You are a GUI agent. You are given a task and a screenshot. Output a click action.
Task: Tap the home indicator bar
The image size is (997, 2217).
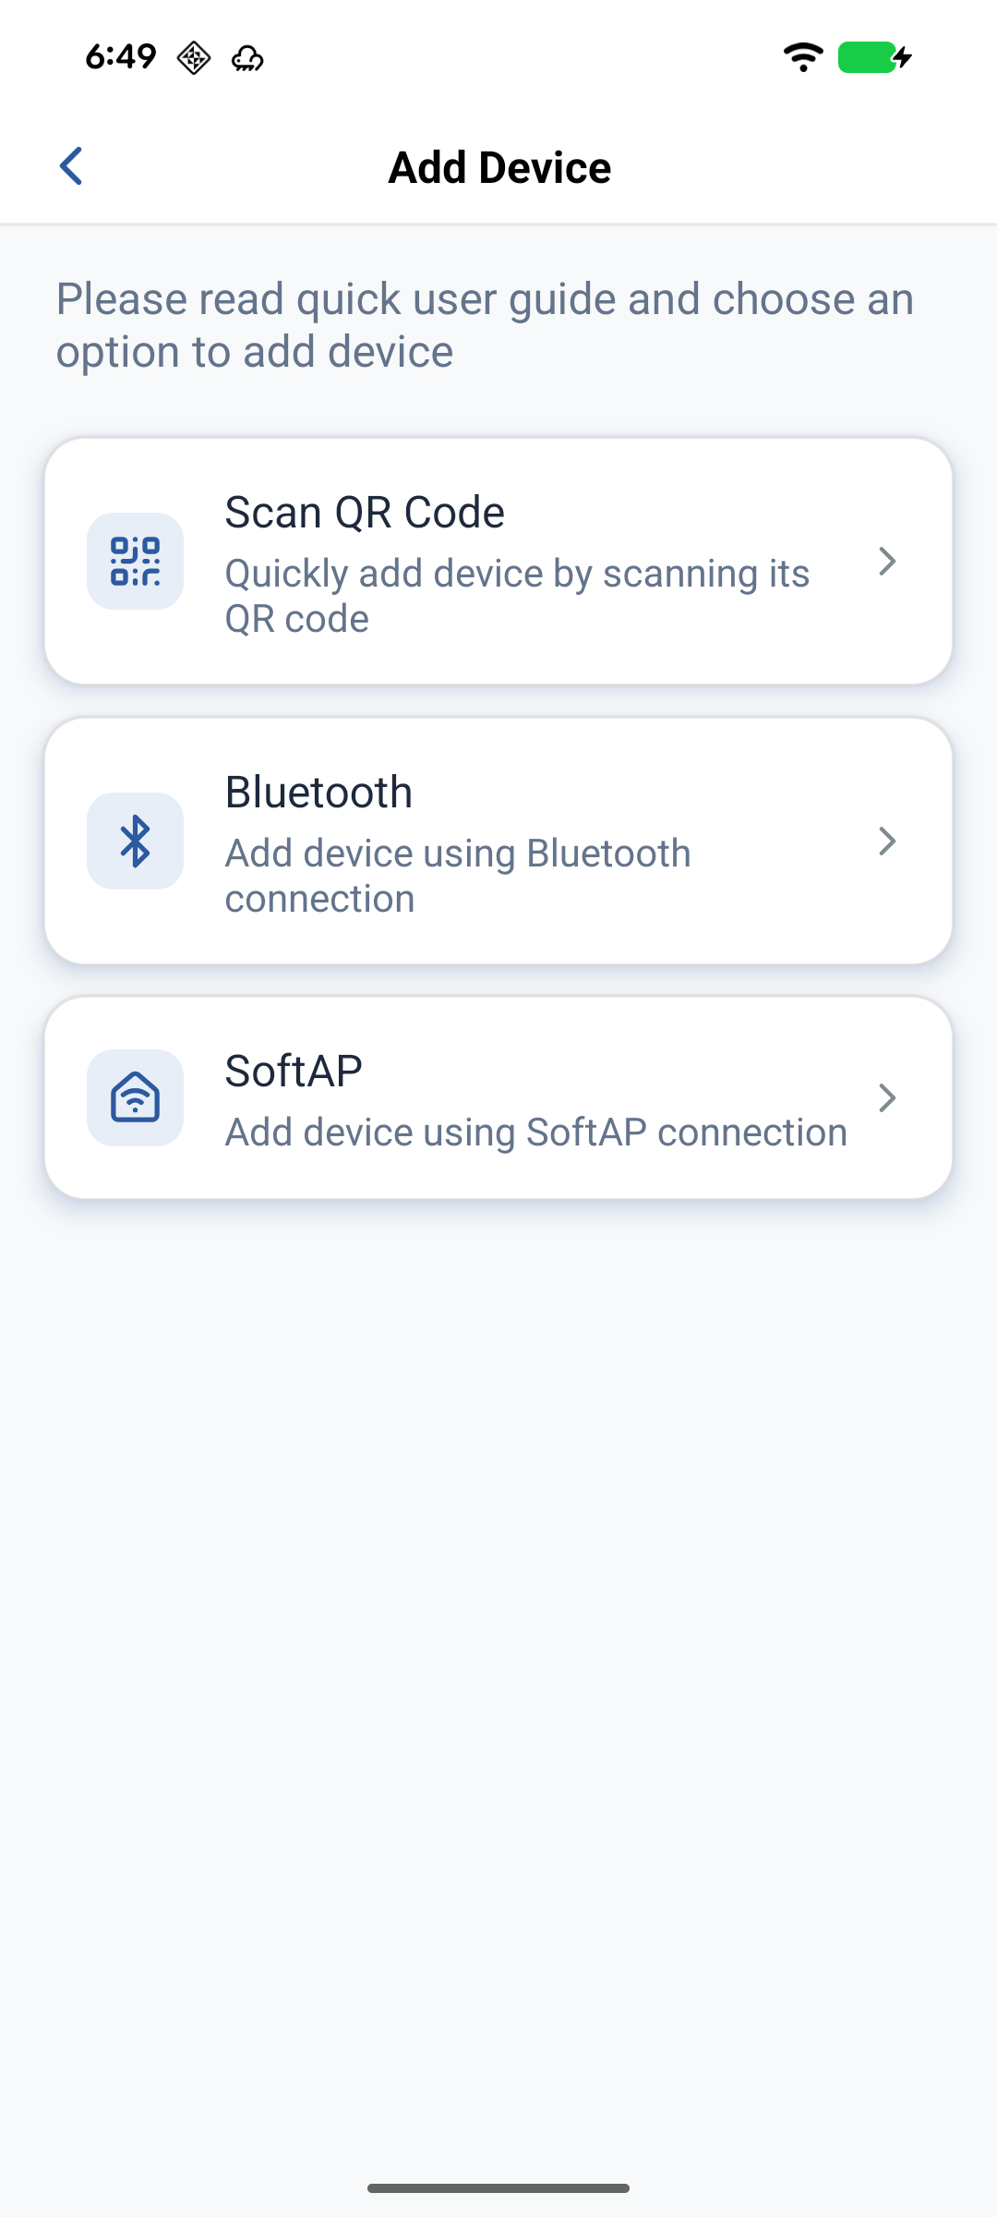(x=498, y=2188)
